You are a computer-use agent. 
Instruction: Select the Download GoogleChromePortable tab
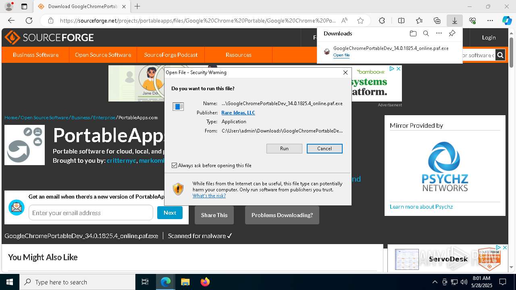[x=82, y=6]
